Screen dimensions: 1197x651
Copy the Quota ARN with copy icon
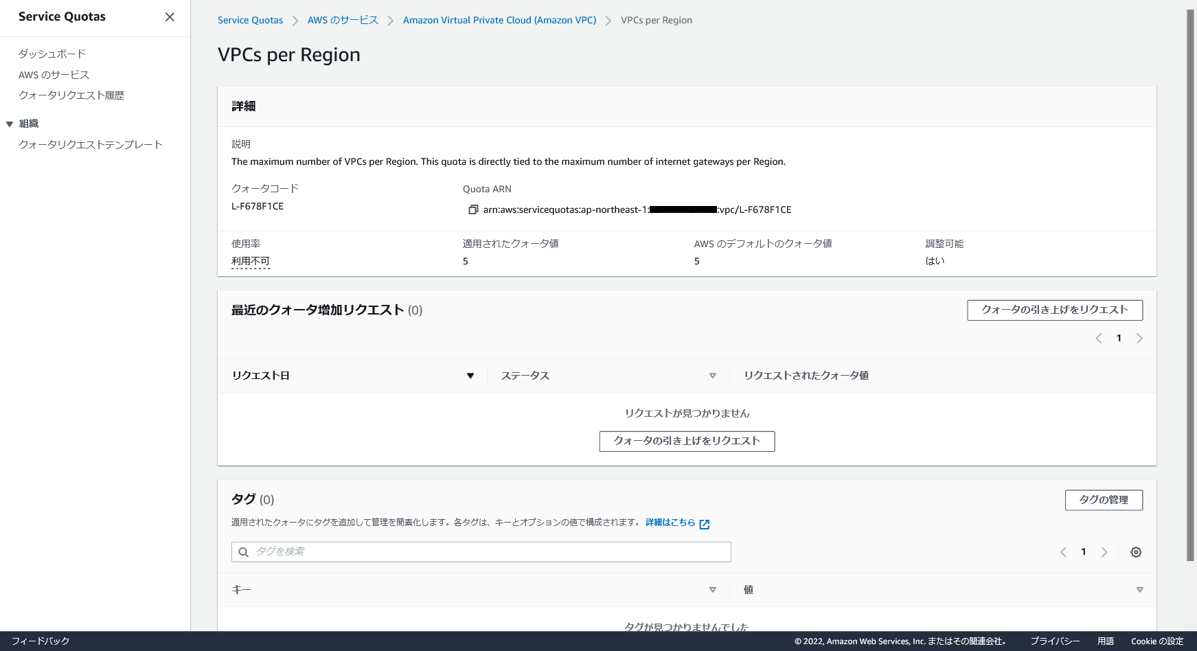[x=473, y=209]
